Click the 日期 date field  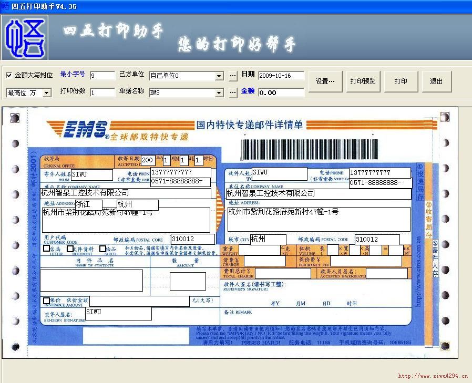point(281,76)
